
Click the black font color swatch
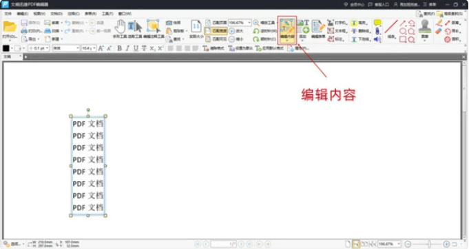(x=6, y=48)
